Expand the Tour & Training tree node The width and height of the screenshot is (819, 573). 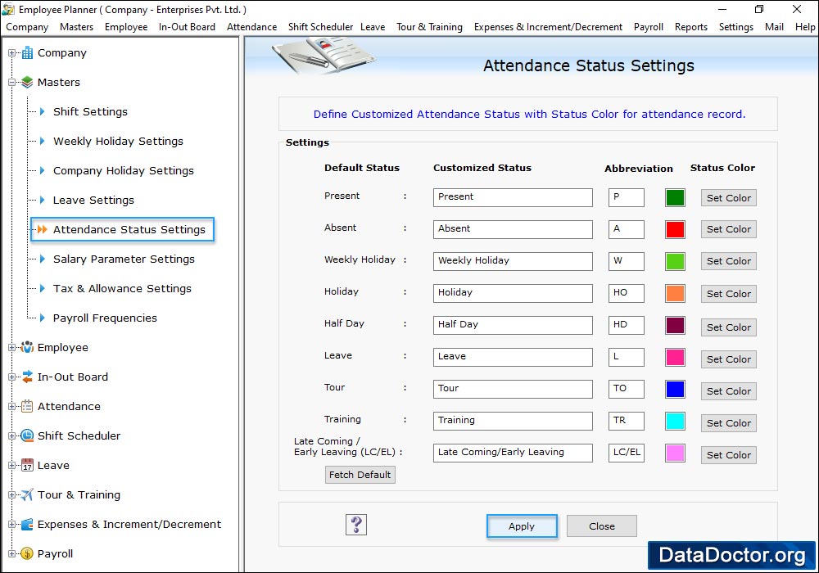click(x=11, y=494)
